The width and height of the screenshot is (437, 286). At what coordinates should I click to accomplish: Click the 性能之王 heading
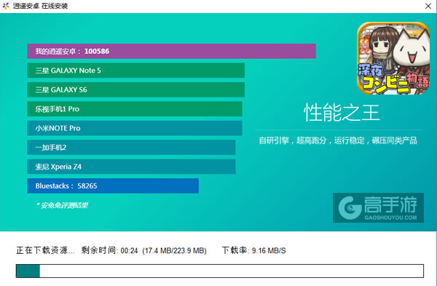pos(342,113)
